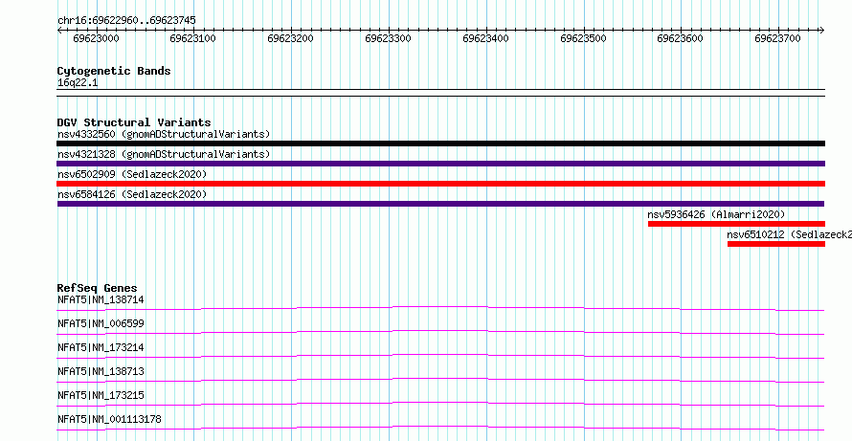
Task: Click ruler tick label 69623200
Action: (x=291, y=38)
